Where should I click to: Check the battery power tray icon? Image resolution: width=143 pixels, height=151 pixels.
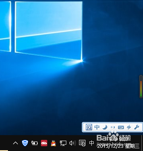point(35,143)
